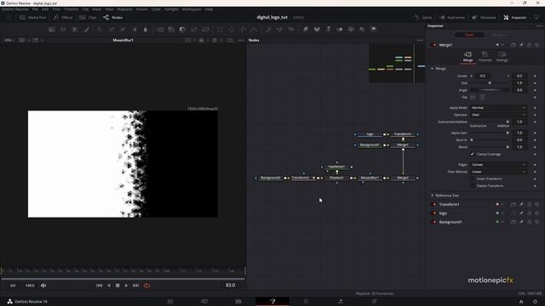This screenshot has width=545, height=306.
Task: Toggle the Merge1 enable switch in Inspector
Action: click(433, 45)
